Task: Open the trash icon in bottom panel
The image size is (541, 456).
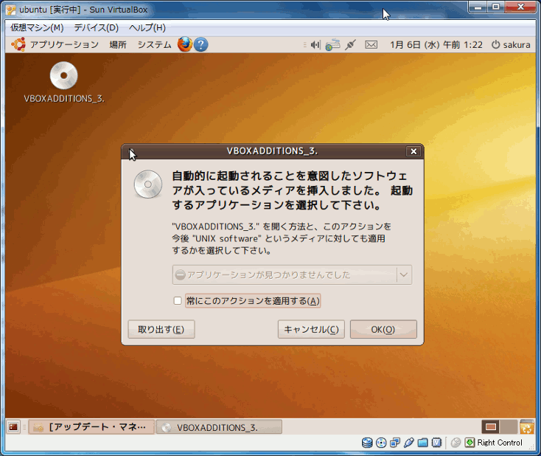Action: pyautogui.click(x=526, y=427)
